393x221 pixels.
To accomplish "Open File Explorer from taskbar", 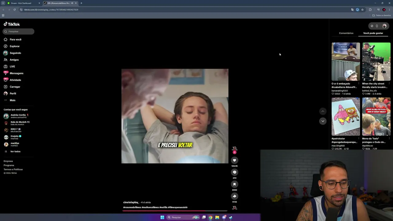I will (x=217, y=217).
